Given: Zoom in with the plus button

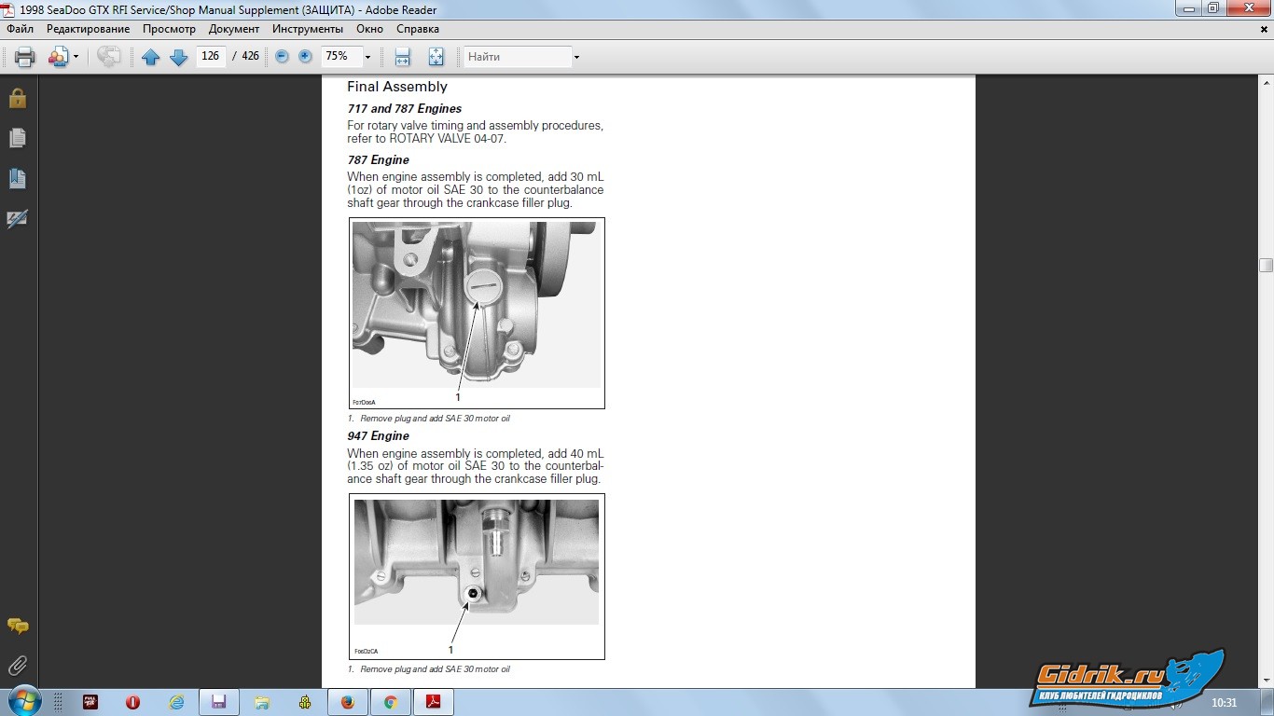Looking at the screenshot, I should pos(305,57).
